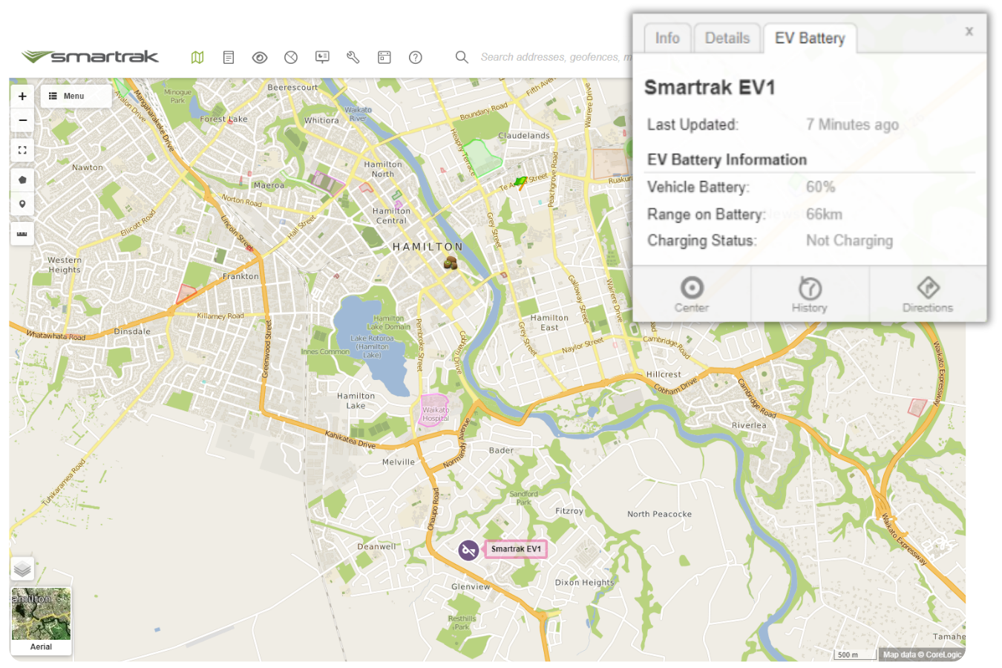Click the Smartrak EV1 vehicle marker icon
This screenshot has width=1002, height=668.
coord(468,550)
